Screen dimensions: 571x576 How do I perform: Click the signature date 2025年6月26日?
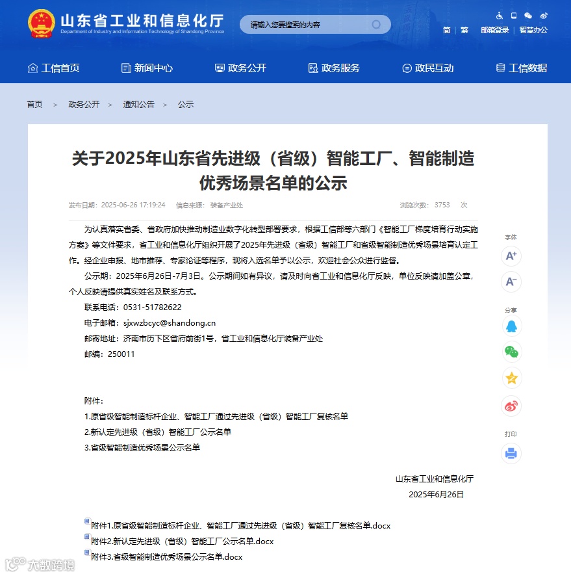tap(437, 495)
